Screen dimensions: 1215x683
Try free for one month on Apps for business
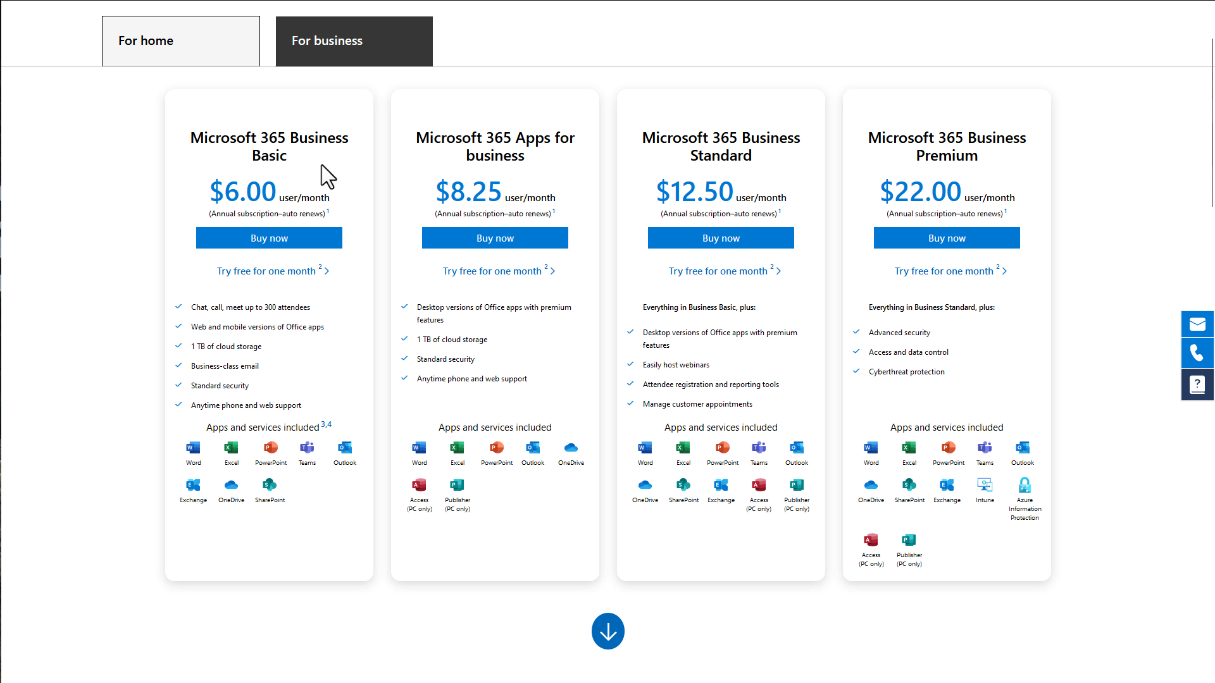[x=495, y=270]
